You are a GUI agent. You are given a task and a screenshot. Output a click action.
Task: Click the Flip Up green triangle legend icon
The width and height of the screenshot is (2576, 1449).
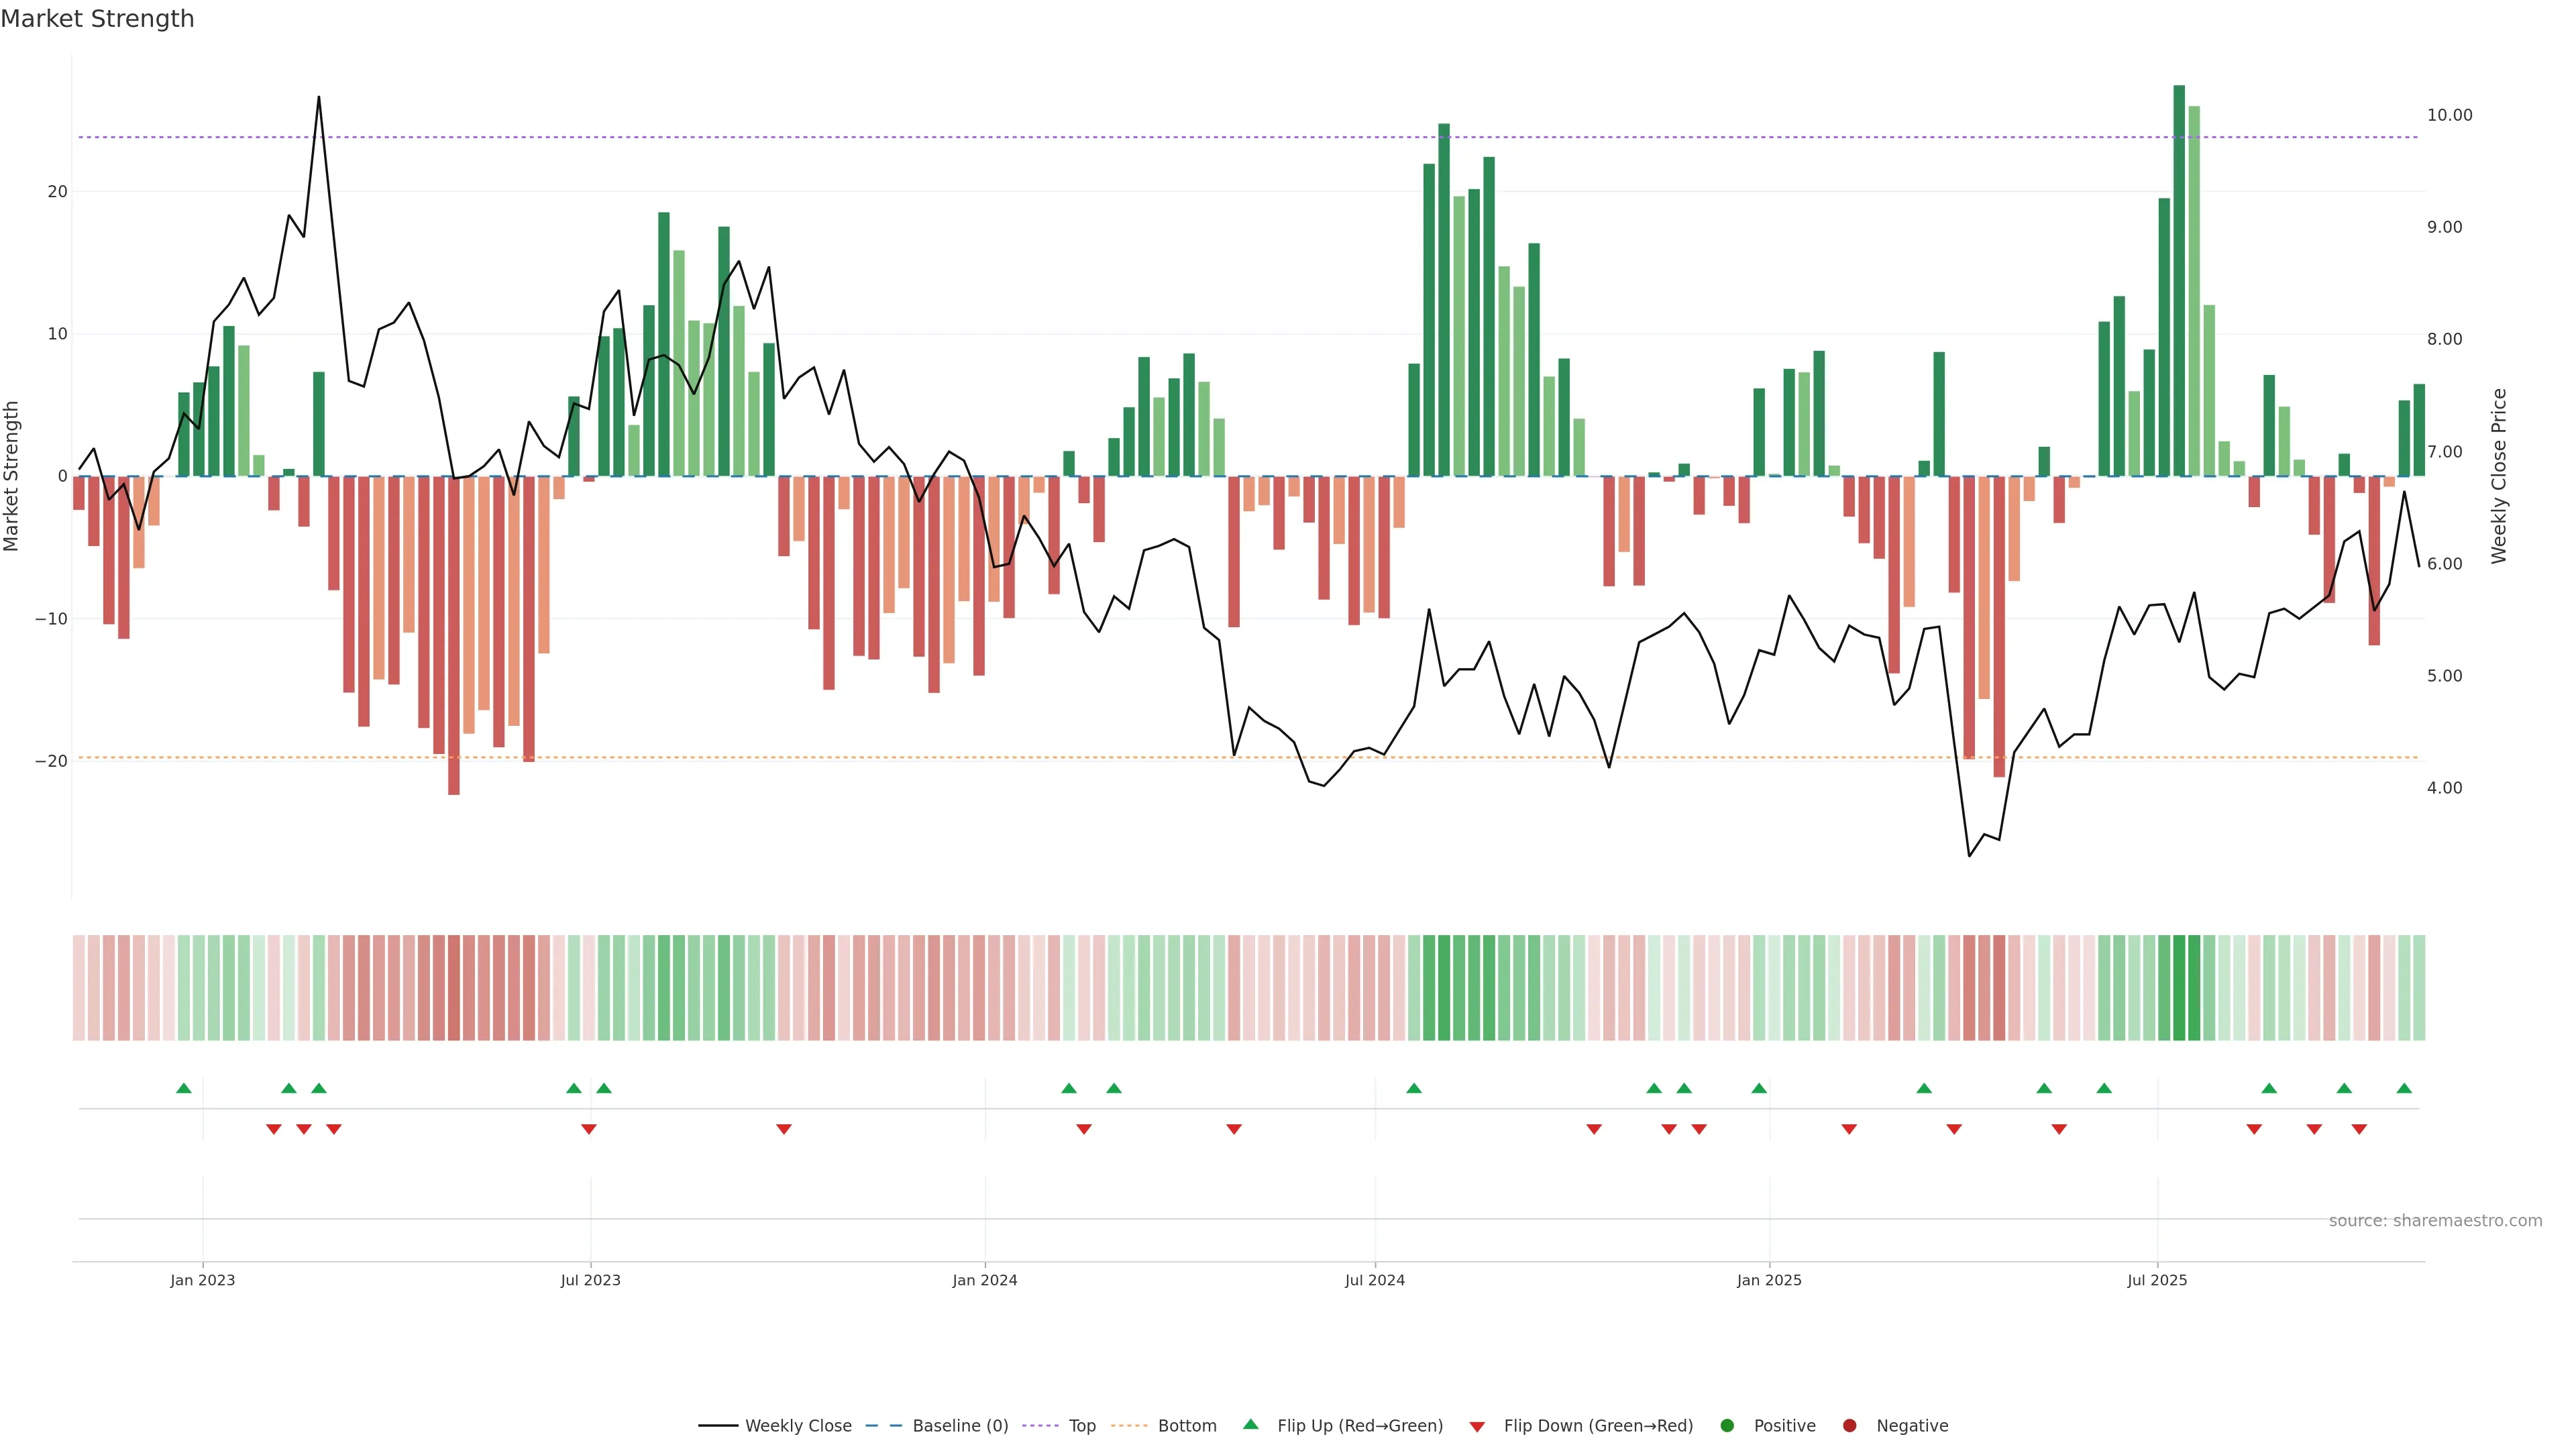click(1250, 1424)
